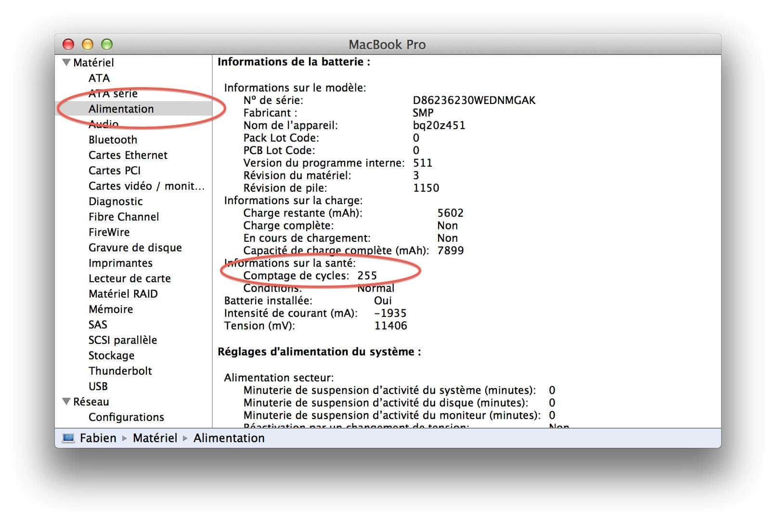This screenshot has width=776, height=524.
Task: Open Stockage in the sidebar
Action: 112,355
